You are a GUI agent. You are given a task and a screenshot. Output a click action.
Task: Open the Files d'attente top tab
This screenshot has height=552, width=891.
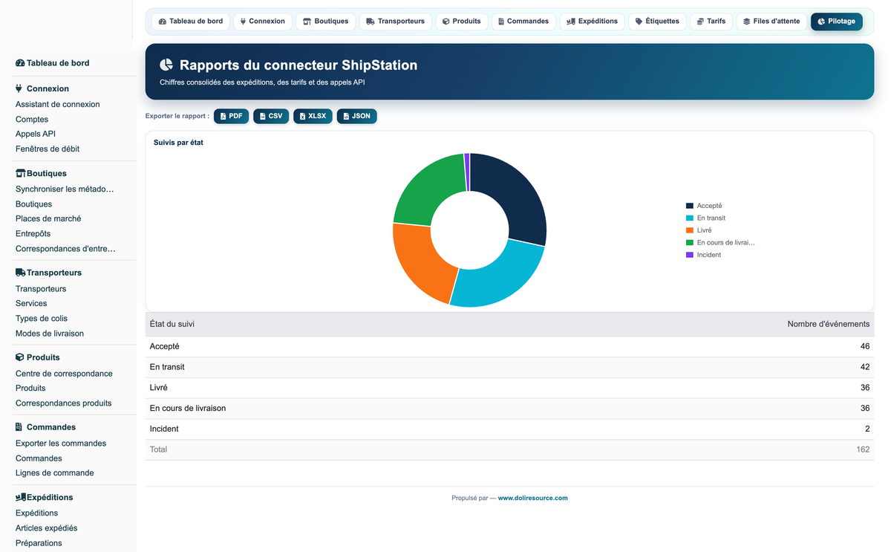point(771,22)
